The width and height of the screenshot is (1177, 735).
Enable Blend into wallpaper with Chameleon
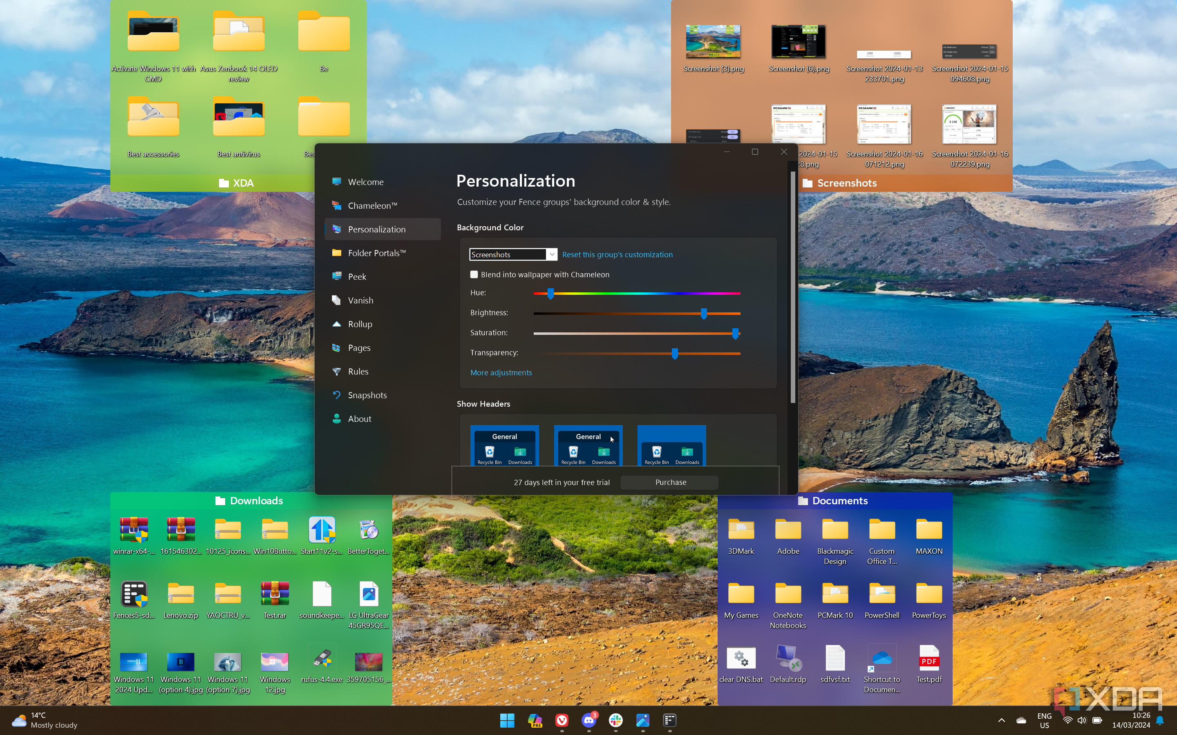pos(474,275)
